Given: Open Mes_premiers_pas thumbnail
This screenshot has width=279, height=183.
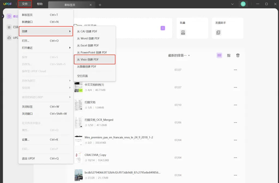Looking at the screenshot, I should [x=78, y=140].
